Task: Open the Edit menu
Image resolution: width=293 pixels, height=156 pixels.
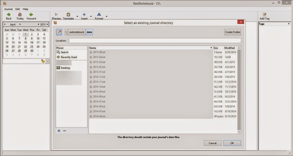Action: pyautogui.click(x=17, y=9)
